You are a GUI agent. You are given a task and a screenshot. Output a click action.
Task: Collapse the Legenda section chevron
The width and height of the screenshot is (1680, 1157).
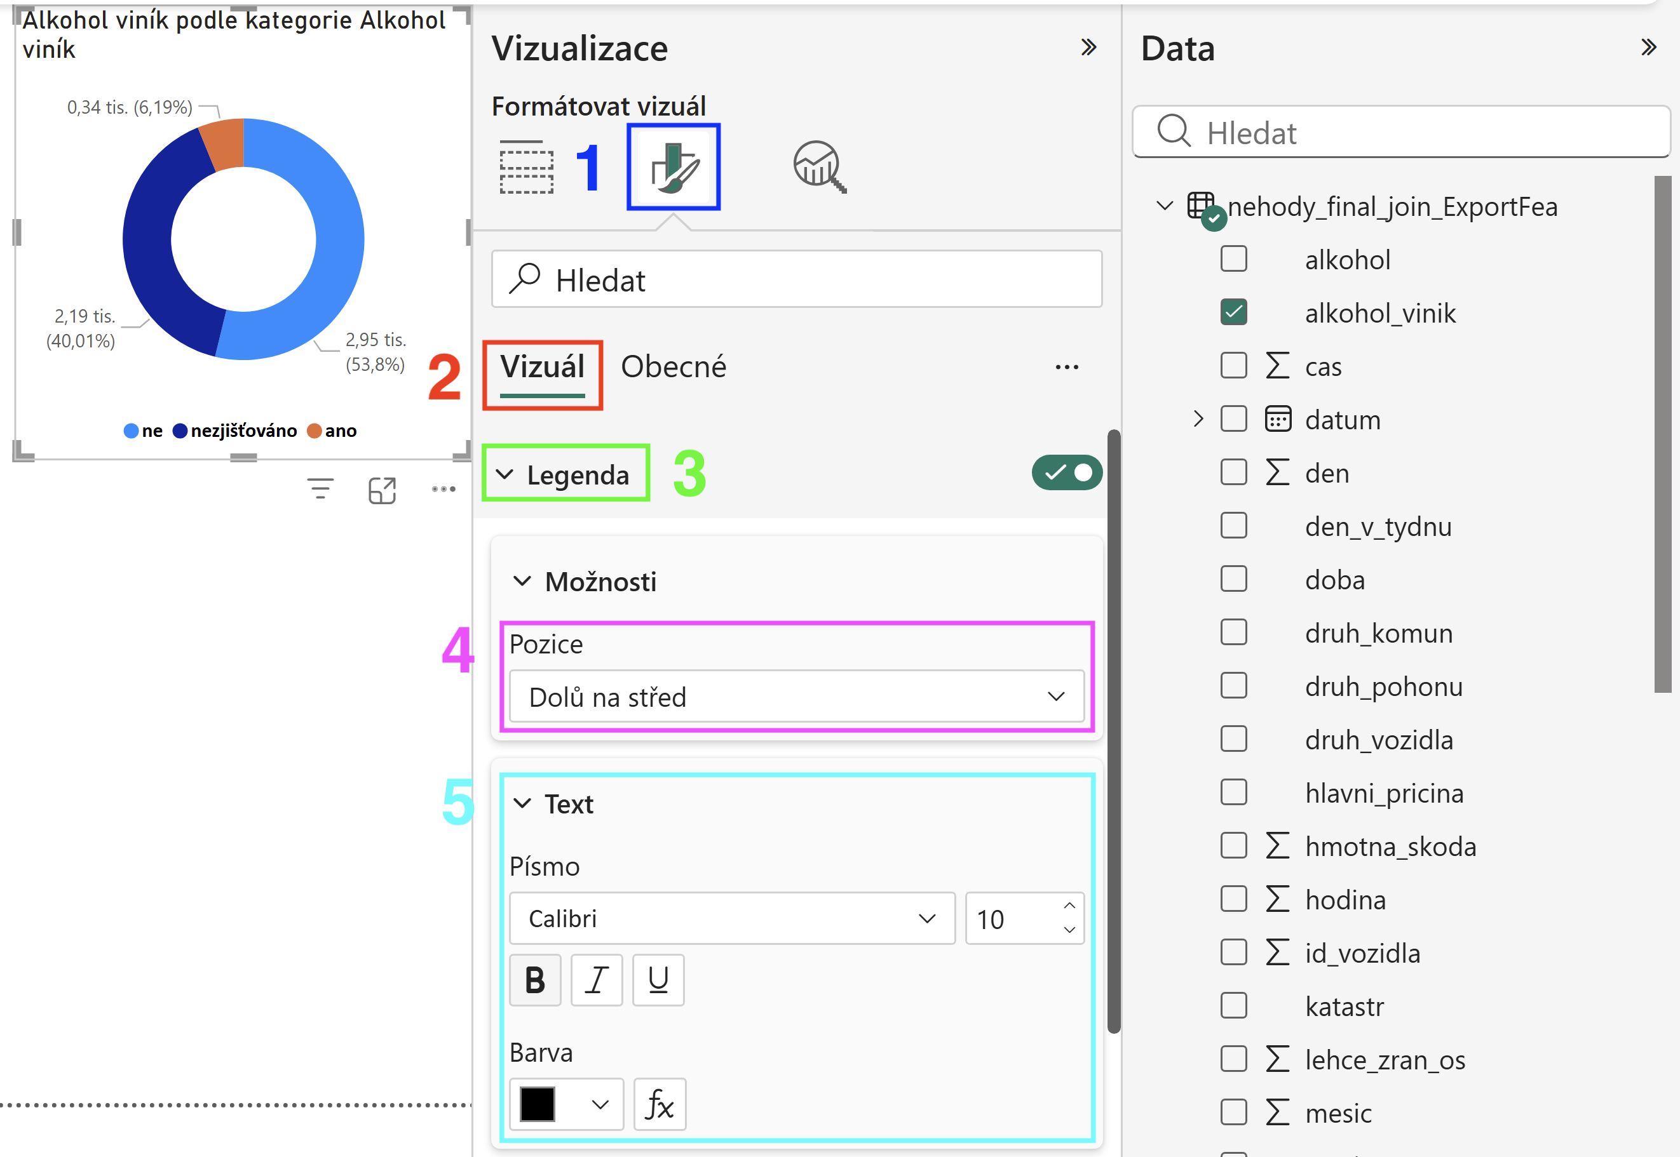pos(505,475)
